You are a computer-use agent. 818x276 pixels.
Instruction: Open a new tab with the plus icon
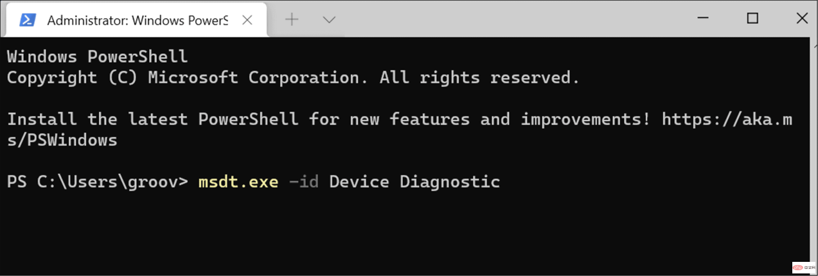pyautogui.click(x=292, y=20)
